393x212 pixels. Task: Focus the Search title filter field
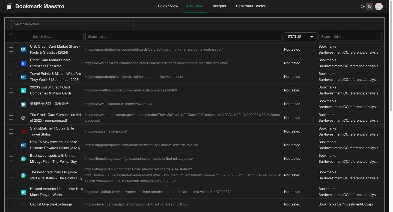[57, 37]
